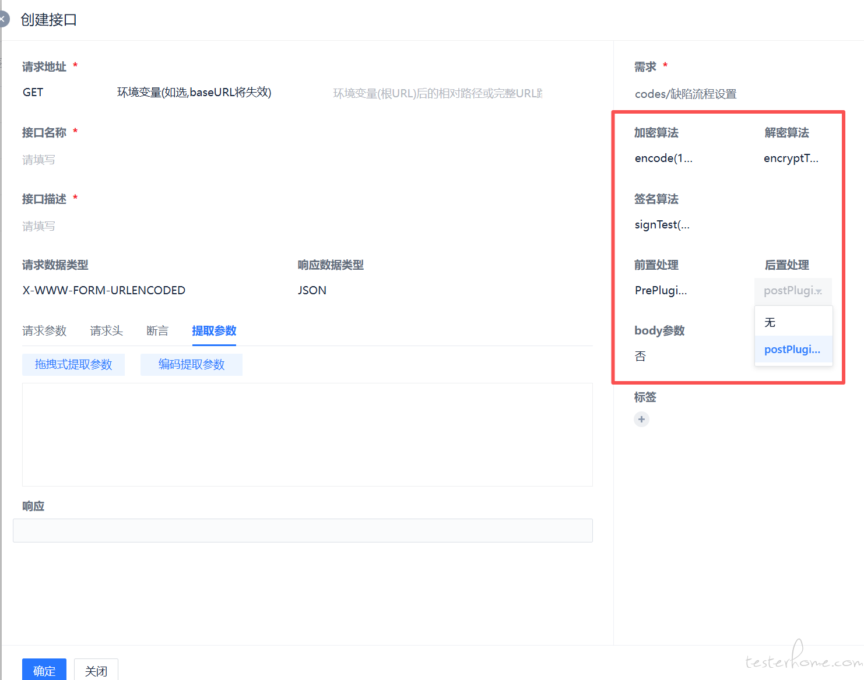
Task: Switch to the 断言 tab
Action: coord(157,331)
